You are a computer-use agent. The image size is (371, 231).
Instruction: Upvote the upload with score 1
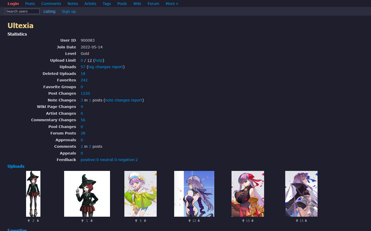pos(82,221)
